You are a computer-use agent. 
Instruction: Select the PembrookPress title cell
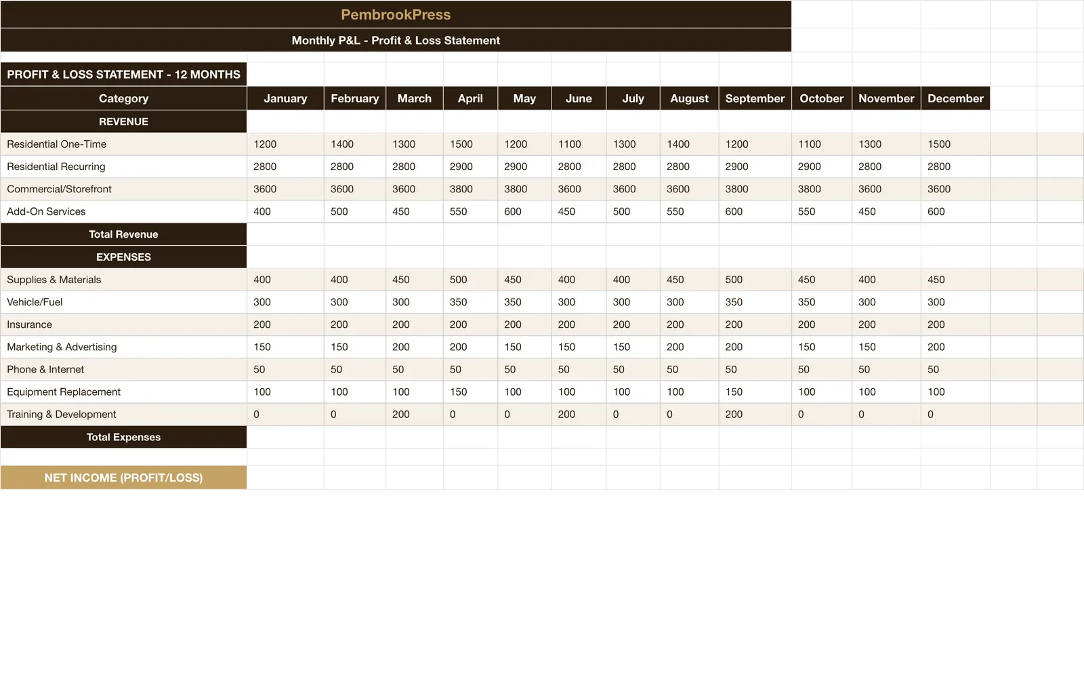tap(396, 14)
